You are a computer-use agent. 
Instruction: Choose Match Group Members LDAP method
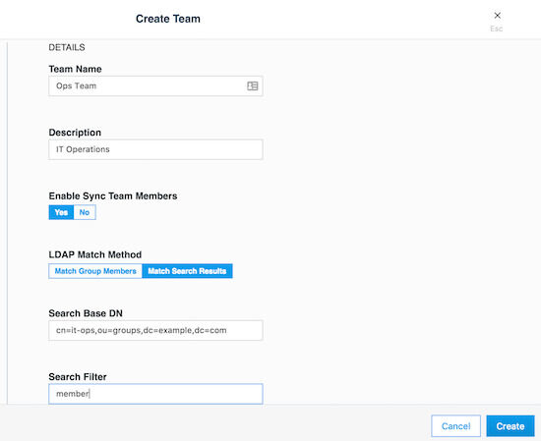pyautogui.click(x=95, y=271)
